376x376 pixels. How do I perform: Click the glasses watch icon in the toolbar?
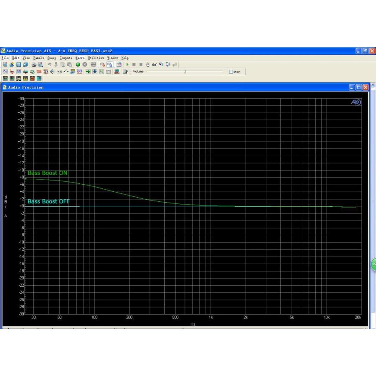pyautogui.click(x=154, y=64)
